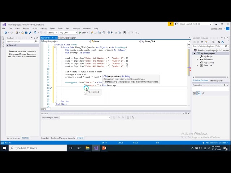Pin the Toolbox panel with pushpin icon
The image size is (231, 173).
coord(35,38)
